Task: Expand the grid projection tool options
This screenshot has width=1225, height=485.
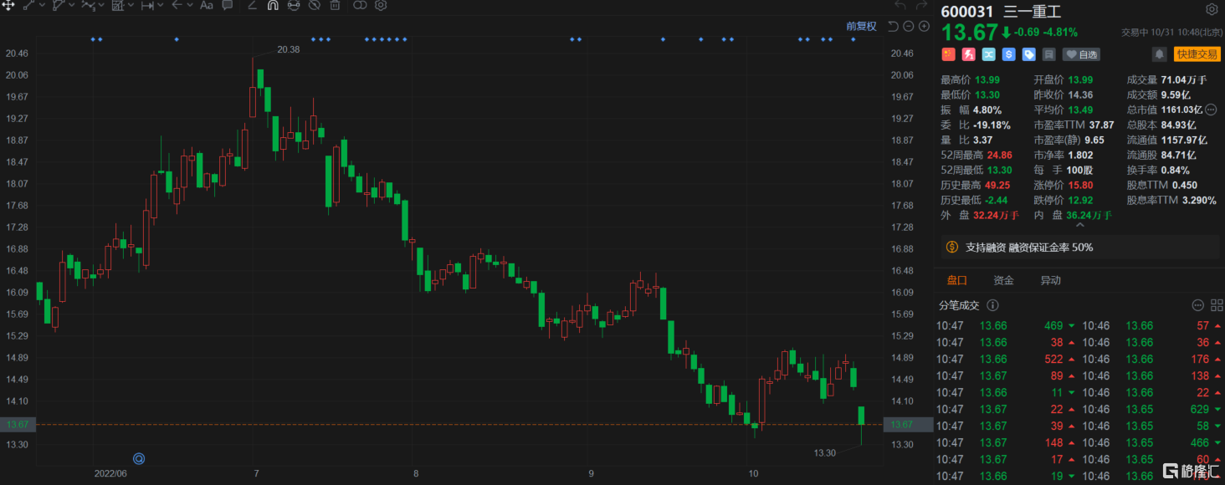Action: [x=131, y=5]
